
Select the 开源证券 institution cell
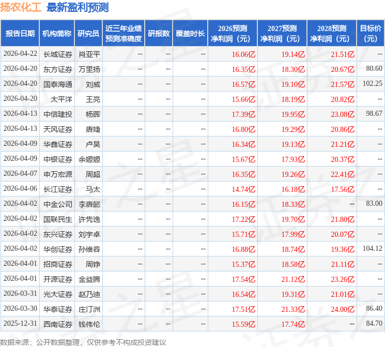click(x=58, y=279)
